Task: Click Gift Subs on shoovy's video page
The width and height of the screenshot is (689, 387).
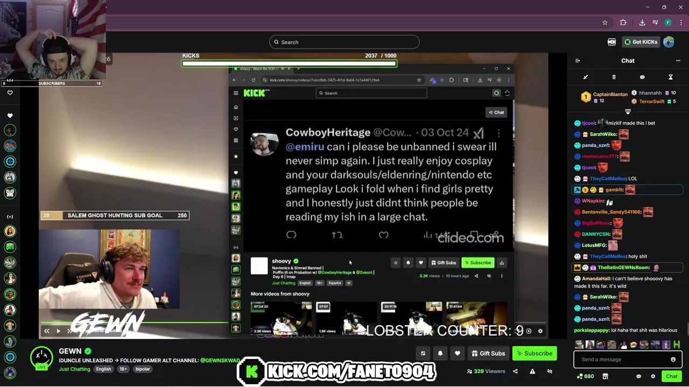Action: pos(444,263)
